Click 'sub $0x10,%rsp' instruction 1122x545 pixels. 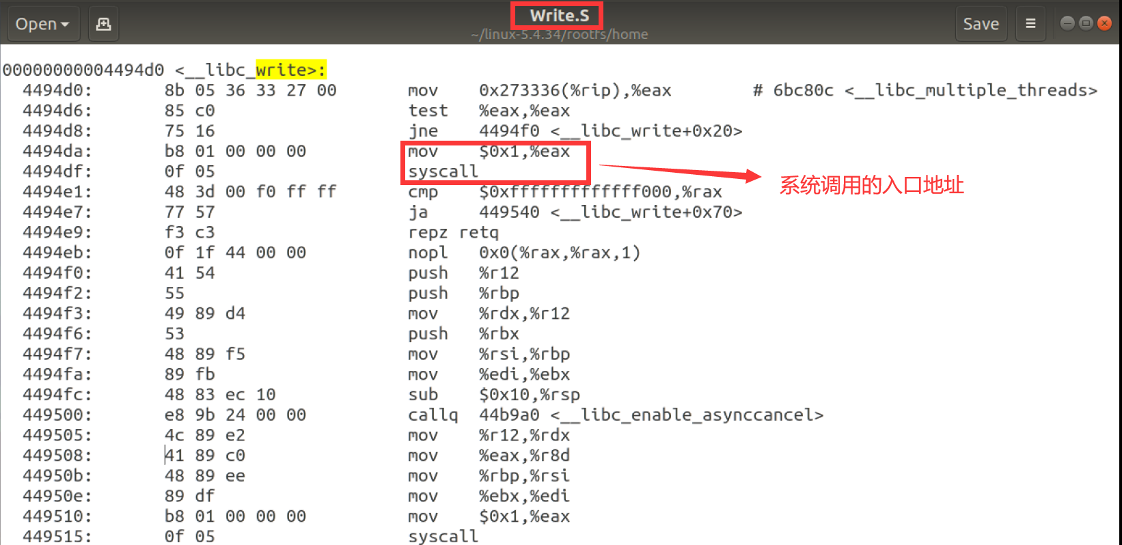point(494,395)
